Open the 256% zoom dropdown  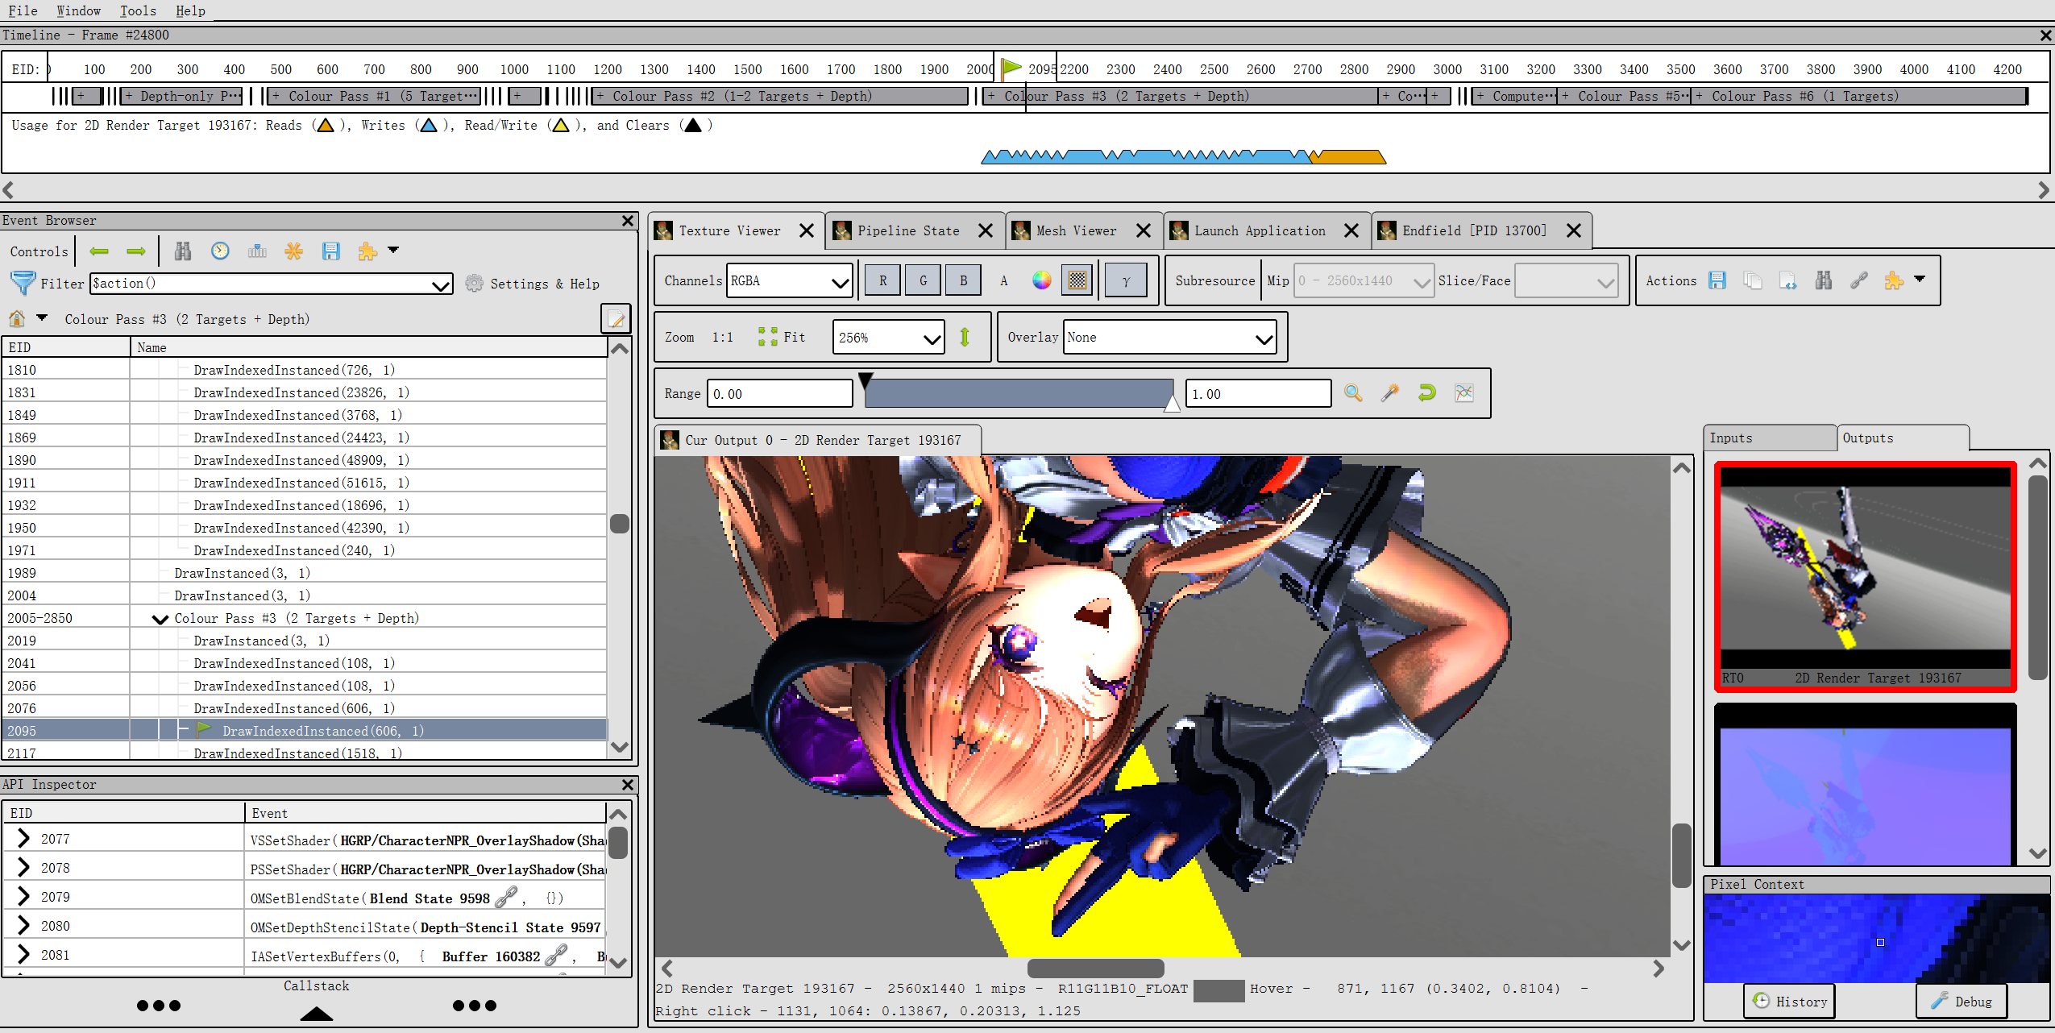coord(888,338)
